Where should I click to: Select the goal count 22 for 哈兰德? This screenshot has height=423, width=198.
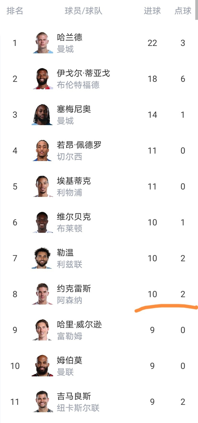(x=152, y=43)
